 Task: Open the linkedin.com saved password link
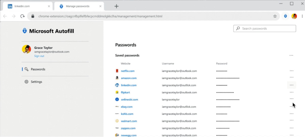tap(129, 85)
